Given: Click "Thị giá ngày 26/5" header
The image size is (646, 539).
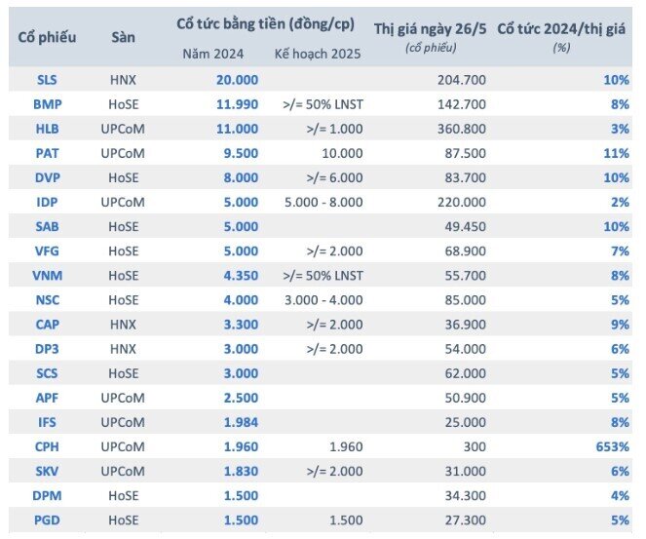Looking at the screenshot, I should coord(429,28).
